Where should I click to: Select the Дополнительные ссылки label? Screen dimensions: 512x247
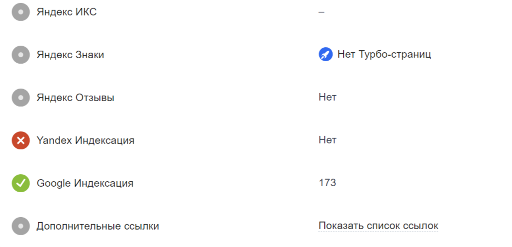98,226
